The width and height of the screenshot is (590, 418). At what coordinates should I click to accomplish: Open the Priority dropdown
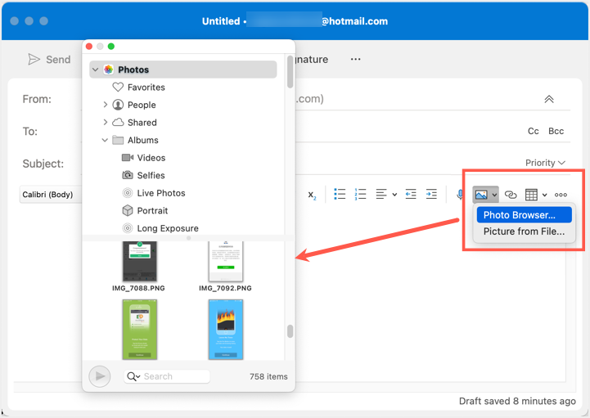click(x=545, y=163)
